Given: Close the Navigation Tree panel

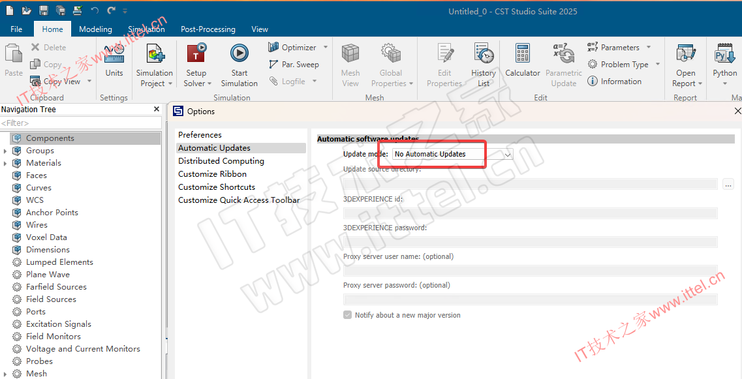Looking at the screenshot, I should tap(157, 110).
